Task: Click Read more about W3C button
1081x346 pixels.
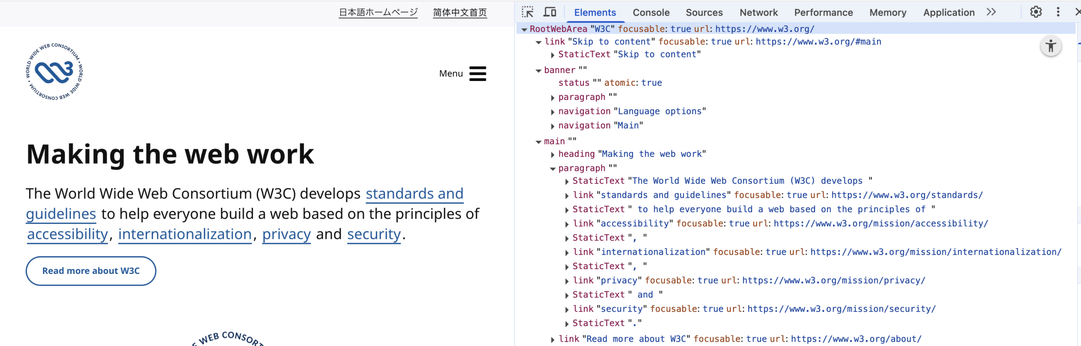Action: 91,271
